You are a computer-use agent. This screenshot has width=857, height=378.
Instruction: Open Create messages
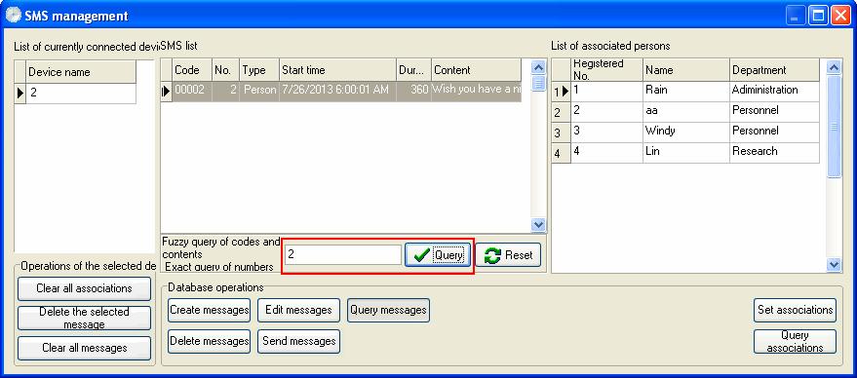click(x=210, y=310)
